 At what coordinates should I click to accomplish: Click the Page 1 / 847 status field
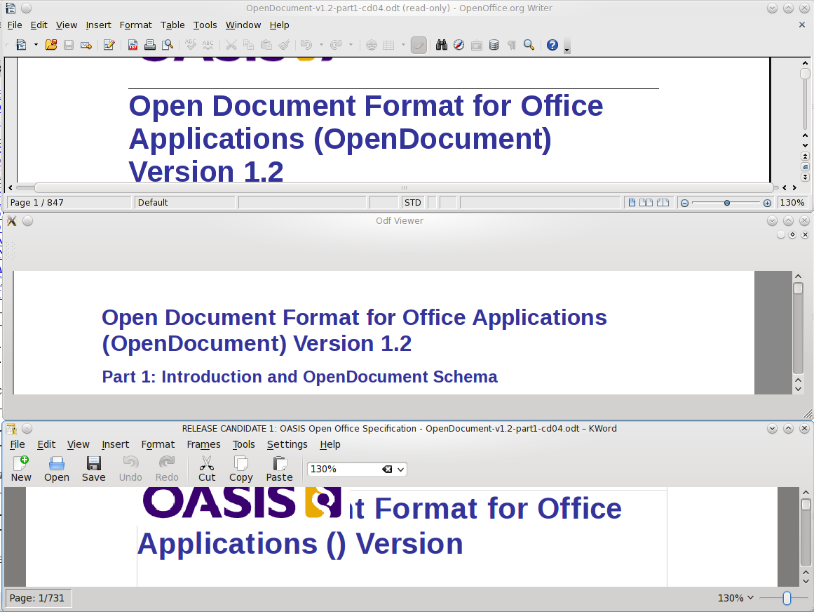pyautogui.click(x=69, y=203)
